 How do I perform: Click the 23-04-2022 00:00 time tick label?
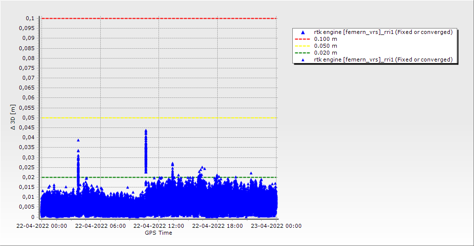point(276,226)
